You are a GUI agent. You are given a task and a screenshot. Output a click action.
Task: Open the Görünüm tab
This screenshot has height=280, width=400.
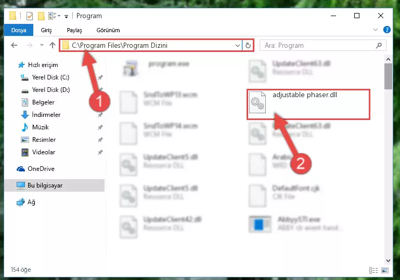pos(108,30)
